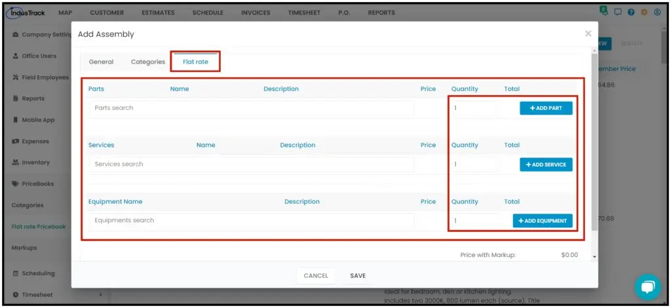Viewport: 671px width, 308px height.
Task: Click the dialog vertical scrollbar thumb
Action: click(594, 141)
